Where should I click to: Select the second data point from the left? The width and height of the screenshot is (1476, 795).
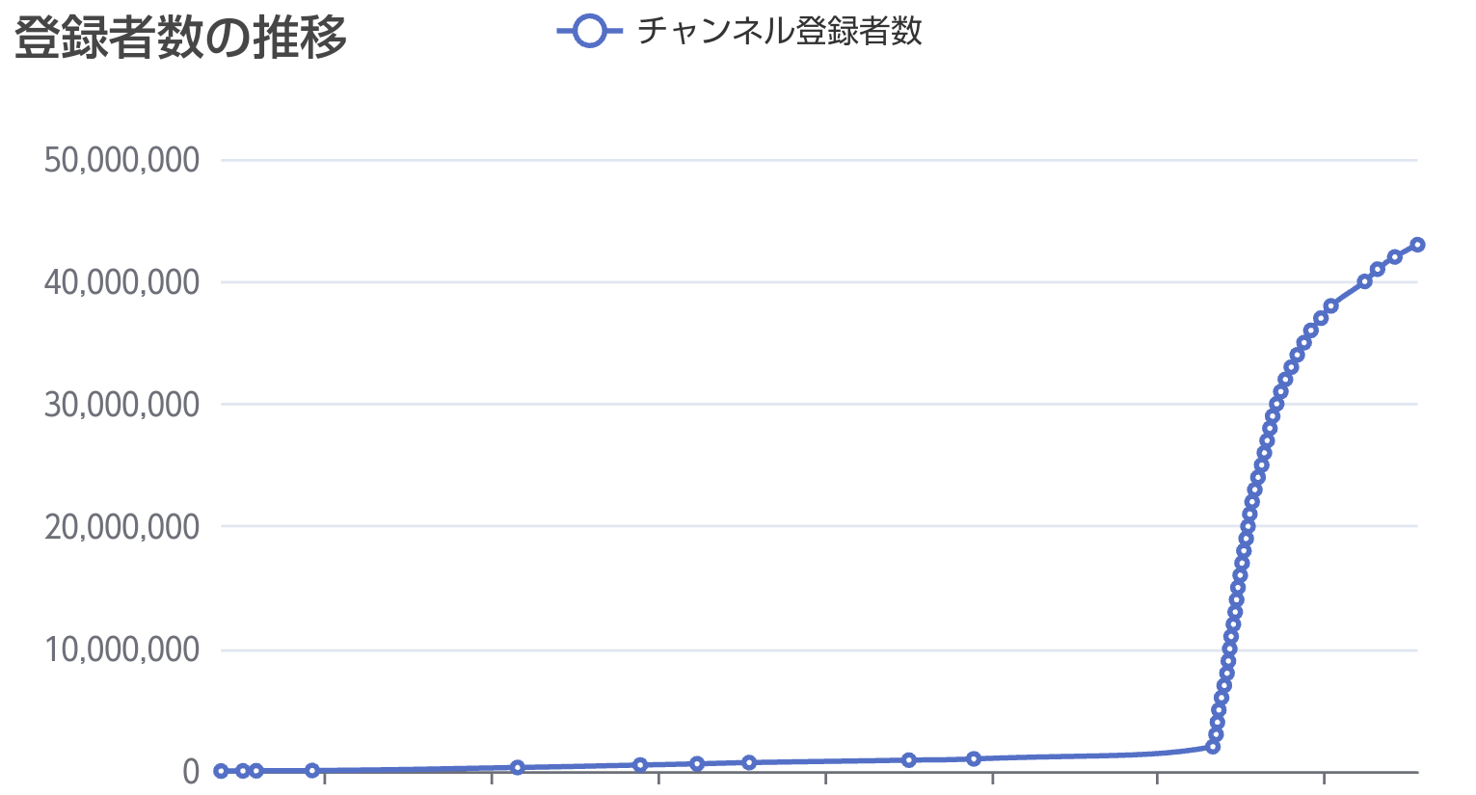click(242, 771)
